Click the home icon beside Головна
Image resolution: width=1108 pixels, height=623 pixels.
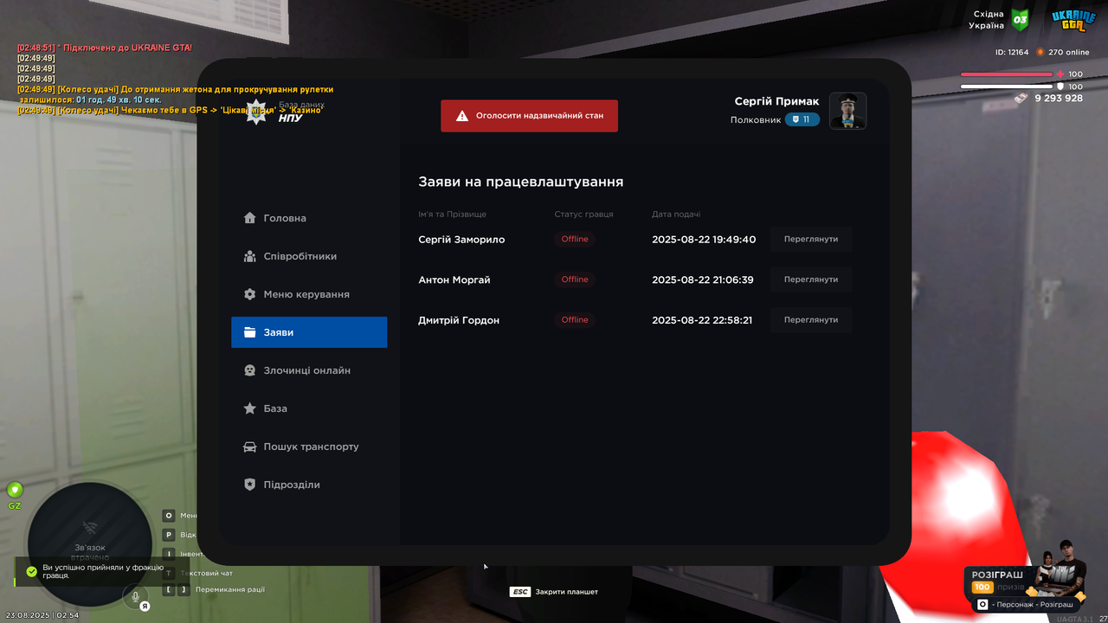click(x=250, y=218)
